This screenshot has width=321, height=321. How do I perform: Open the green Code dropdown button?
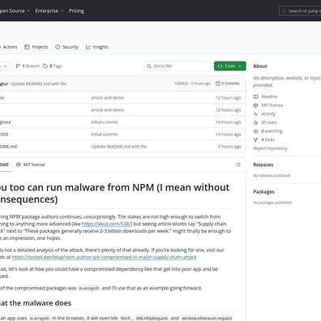230,66
